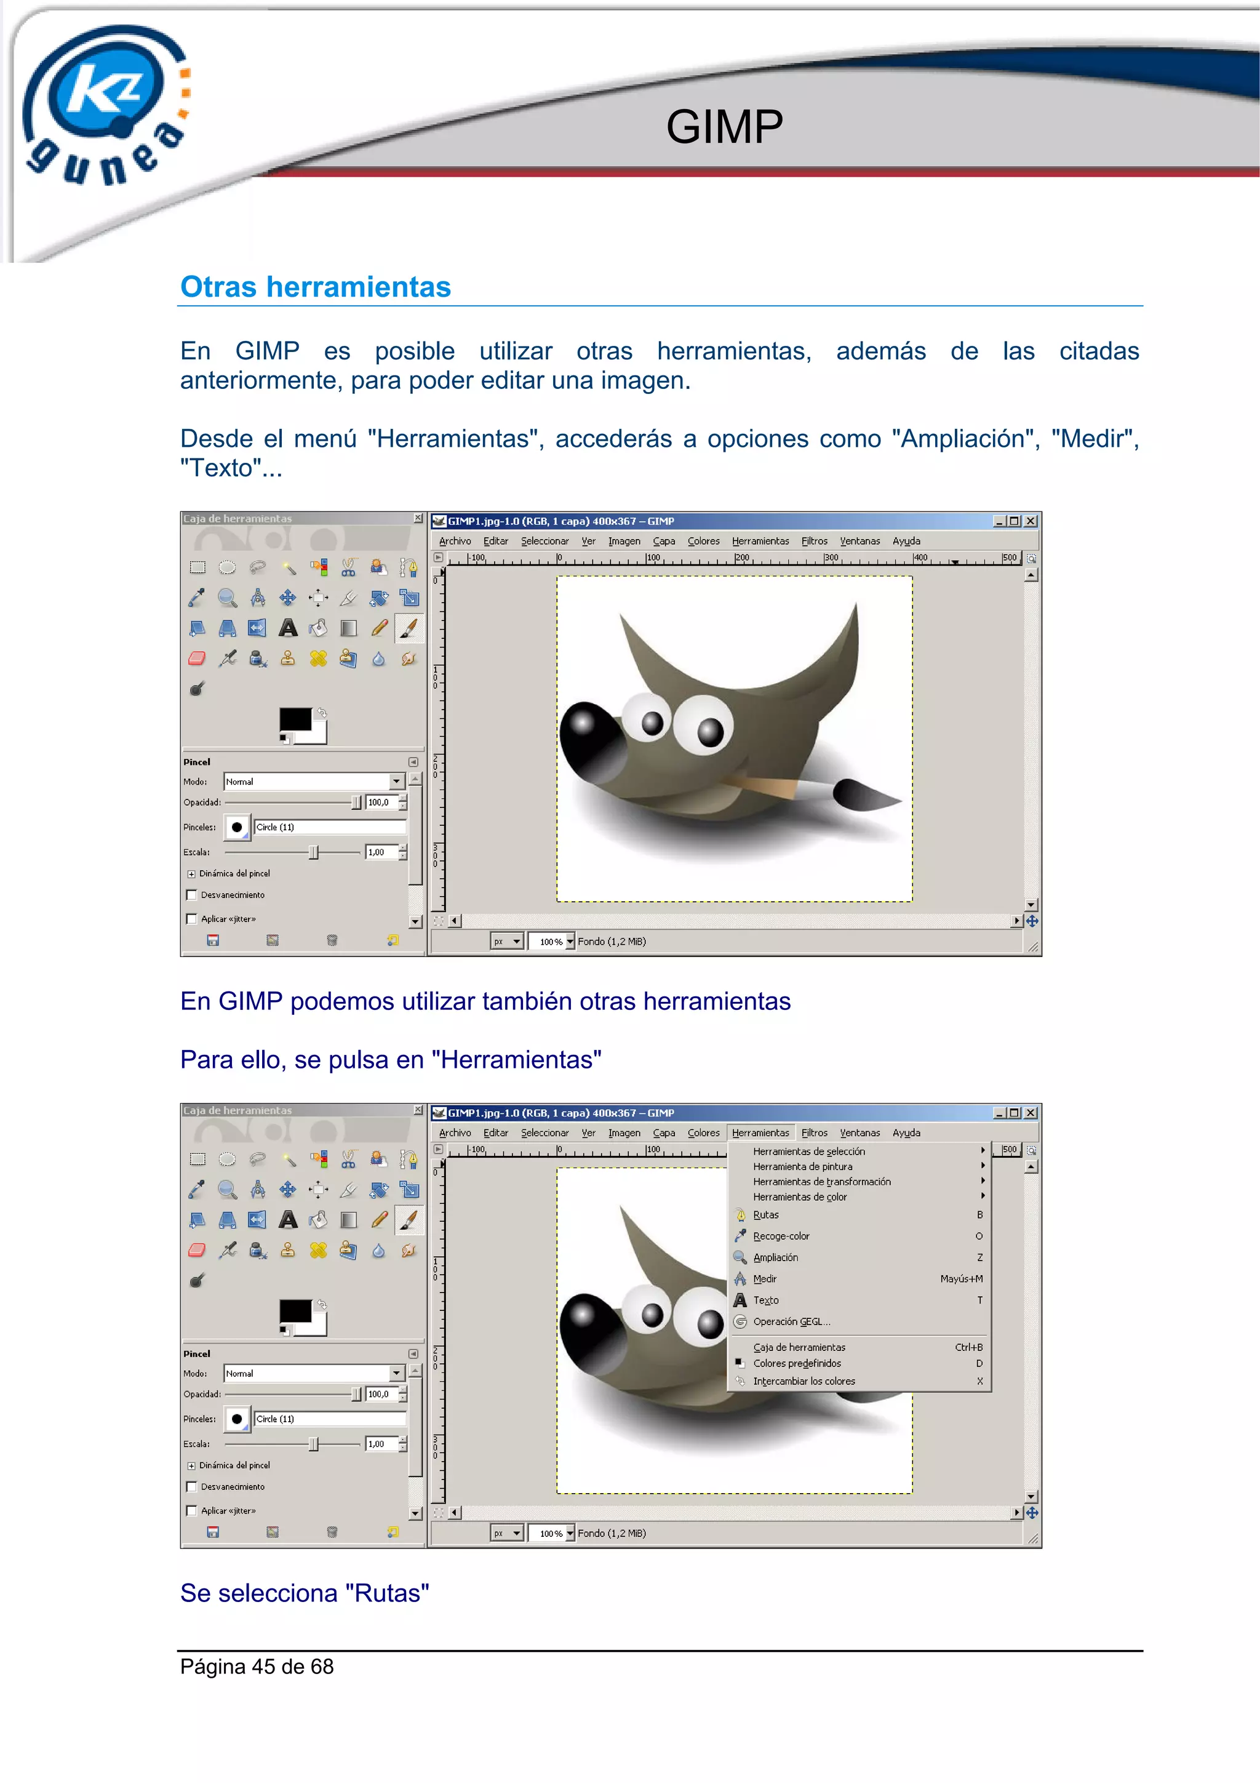The width and height of the screenshot is (1260, 1783).
Task: Toggle Desvanecimiento checkbox in upper toolbox
Action: tap(192, 895)
